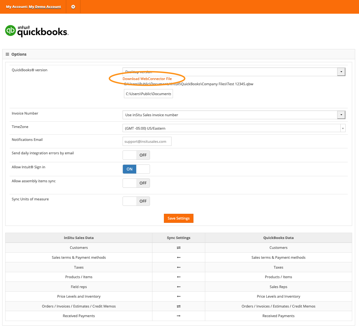Expand the TimeZone dropdown arrow
Screen dimensions: 359x330
pyautogui.click(x=343, y=128)
